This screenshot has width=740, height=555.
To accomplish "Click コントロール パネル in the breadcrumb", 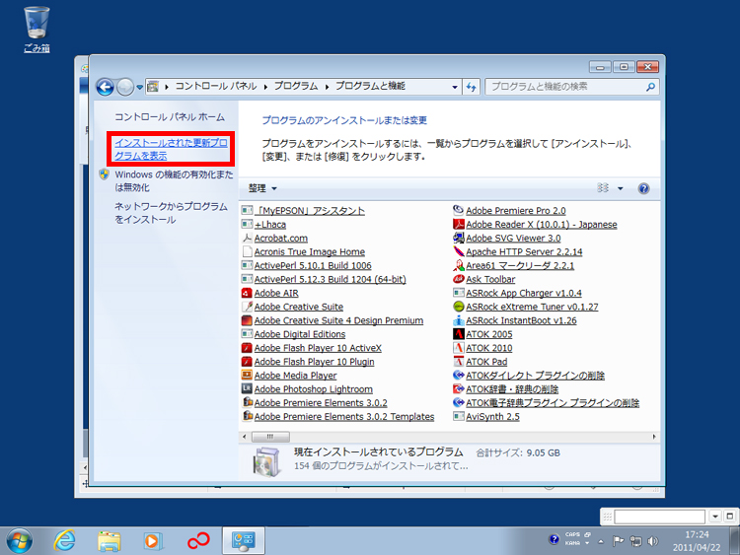I will (216, 86).
